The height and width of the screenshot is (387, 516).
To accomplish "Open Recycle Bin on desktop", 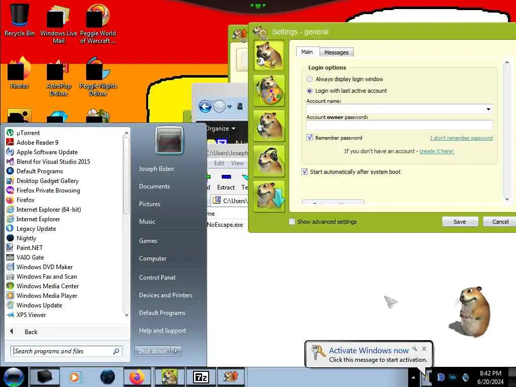I will (20, 20).
